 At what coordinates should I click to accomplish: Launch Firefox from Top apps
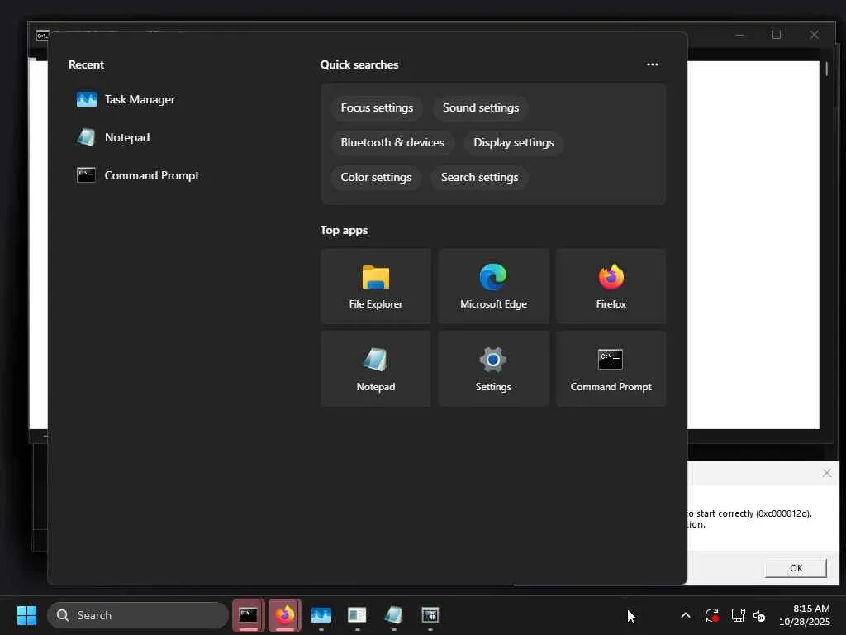point(611,286)
